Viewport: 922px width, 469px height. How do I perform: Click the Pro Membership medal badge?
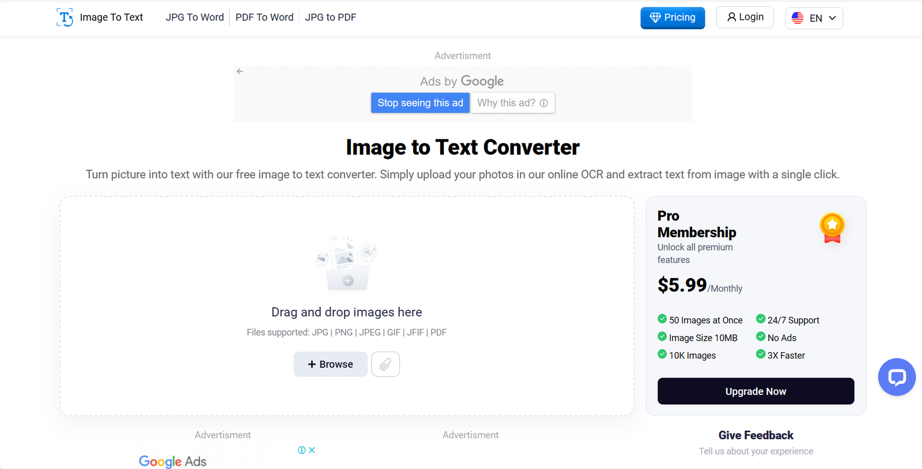(832, 228)
